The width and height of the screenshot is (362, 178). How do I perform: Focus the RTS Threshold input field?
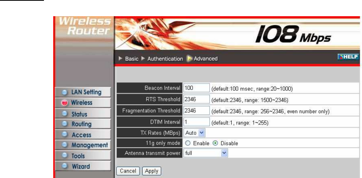click(197, 99)
